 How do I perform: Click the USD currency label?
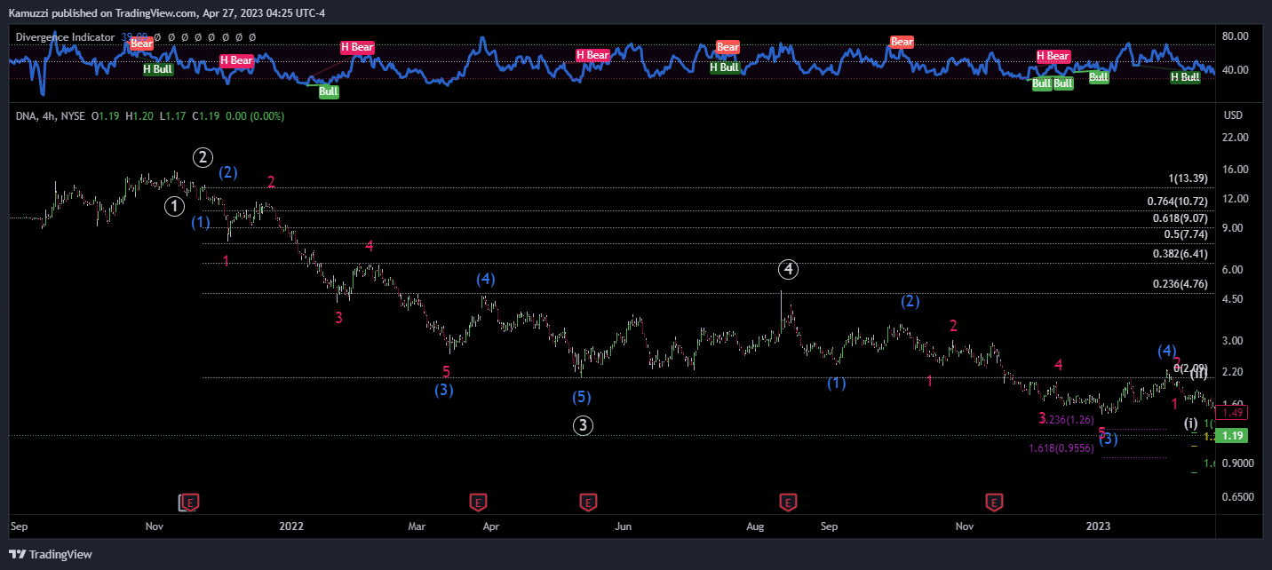pyautogui.click(x=1233, y=115)
